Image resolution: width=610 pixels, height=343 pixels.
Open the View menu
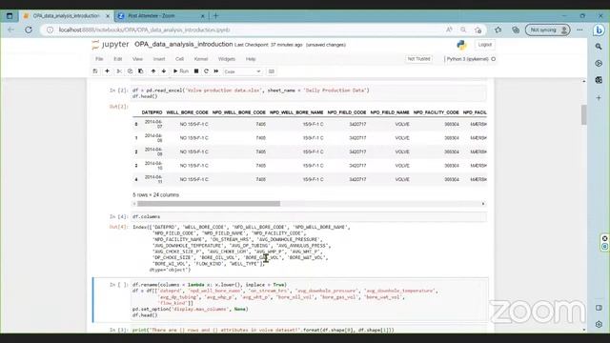coord(137,59)
